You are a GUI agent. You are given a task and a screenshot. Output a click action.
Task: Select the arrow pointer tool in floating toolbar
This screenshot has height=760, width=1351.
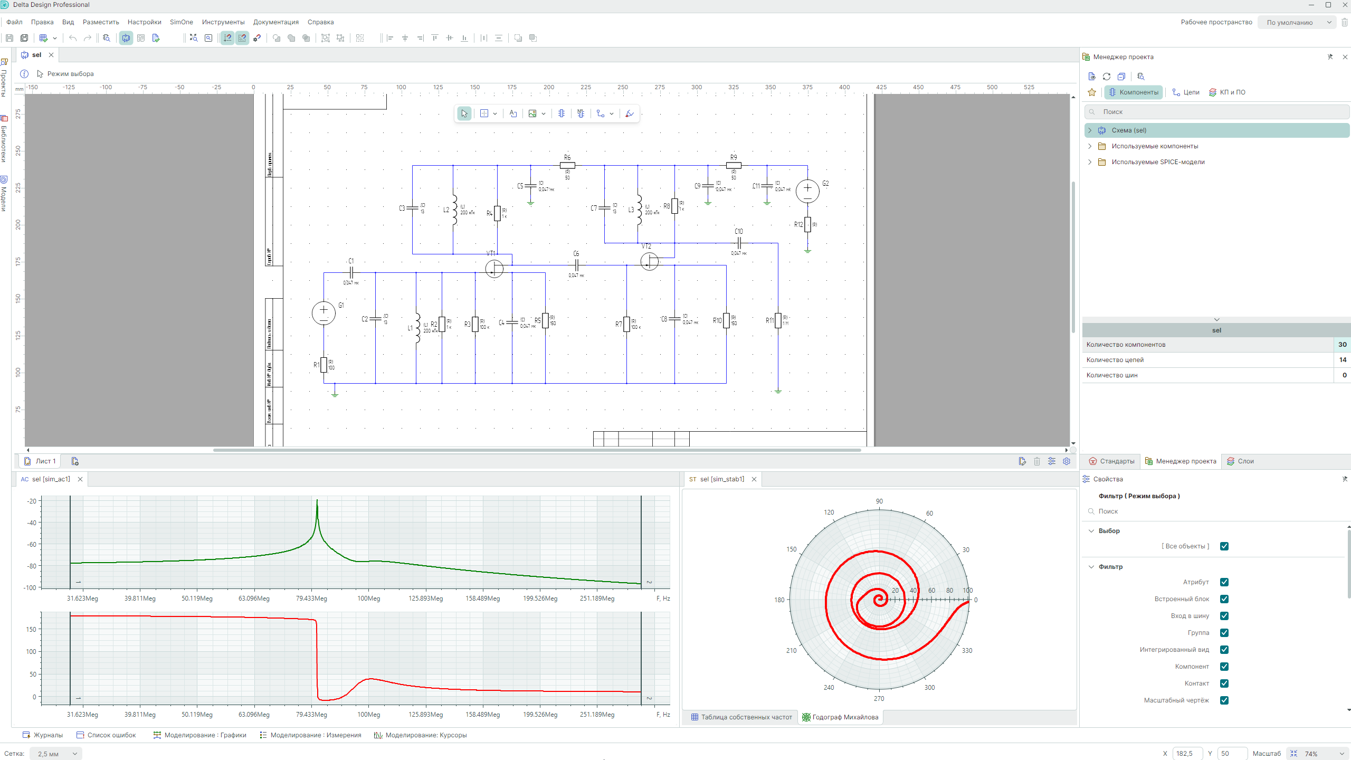[464, 113]
